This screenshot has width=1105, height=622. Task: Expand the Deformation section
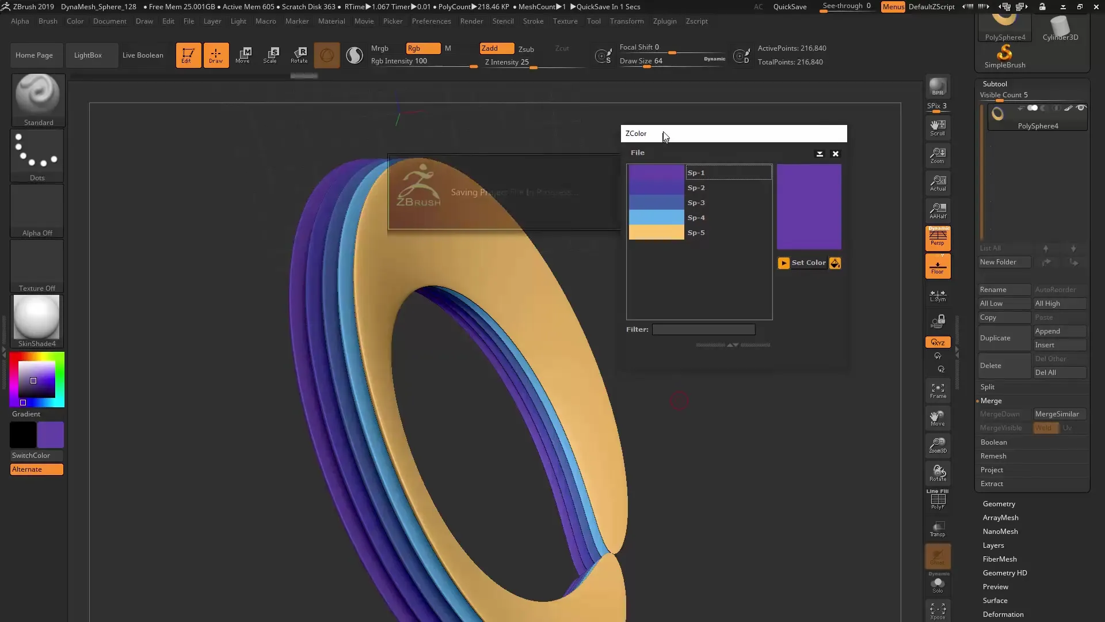point(1003,615)
